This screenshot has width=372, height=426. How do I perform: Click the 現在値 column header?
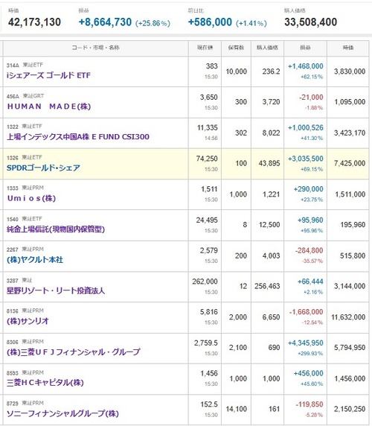[x=205, y=48]
